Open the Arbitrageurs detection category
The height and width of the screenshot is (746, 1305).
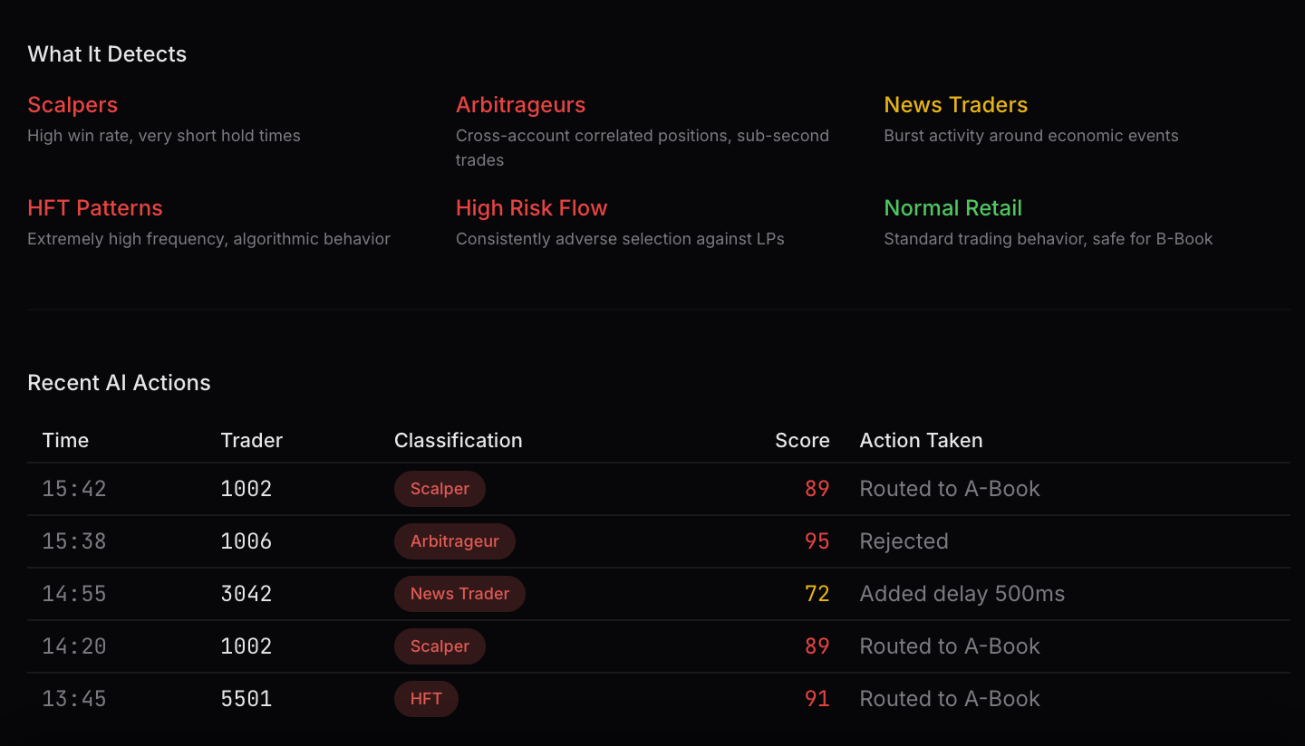click(520, 104)
